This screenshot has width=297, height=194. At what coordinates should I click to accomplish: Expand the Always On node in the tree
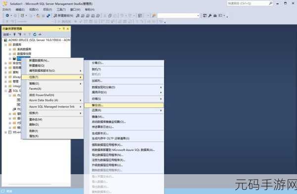[5, 77]
